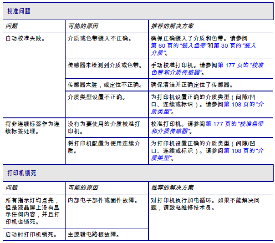Click the 主逻辑电路板故障 cause cell
The height and width of the screenshot is (243, 275).
pos(107,234)
